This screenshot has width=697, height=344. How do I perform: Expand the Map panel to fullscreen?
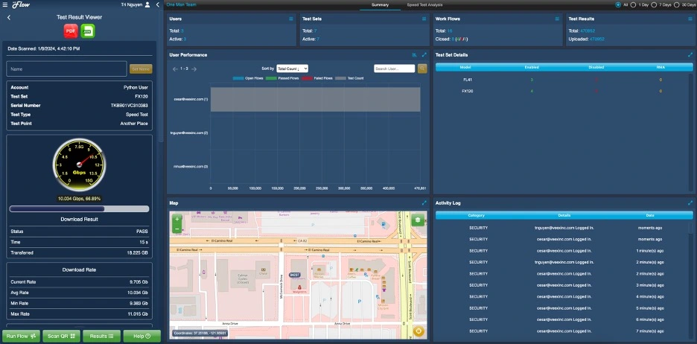click(424, 203)
